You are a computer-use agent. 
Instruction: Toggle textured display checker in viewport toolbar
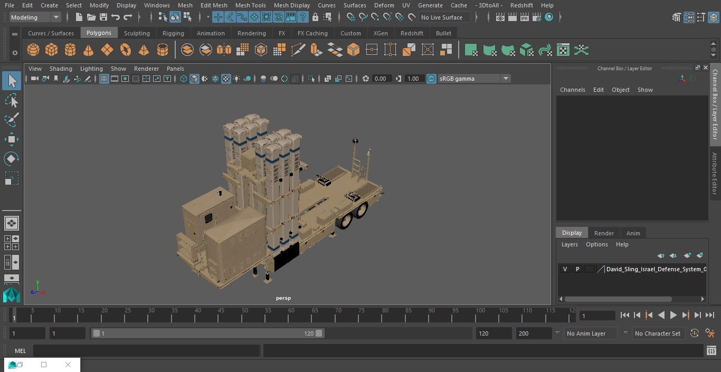coord(226,79)
